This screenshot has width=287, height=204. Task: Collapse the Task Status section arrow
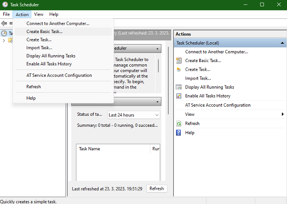pyautogui.click(x=157, y=102)
